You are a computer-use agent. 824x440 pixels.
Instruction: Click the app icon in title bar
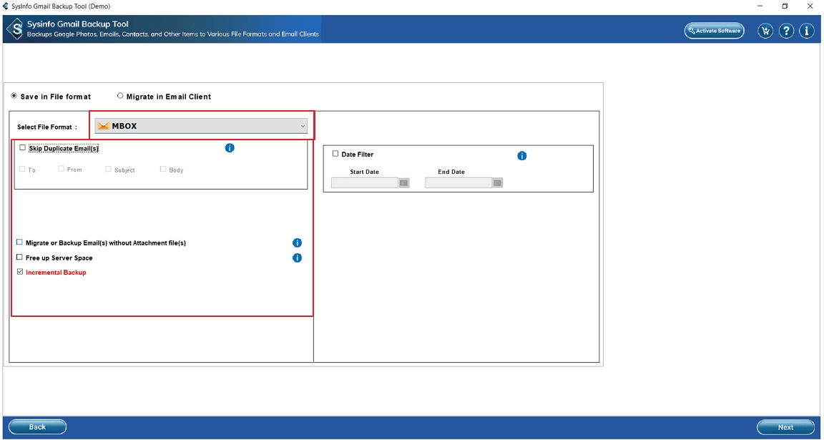tap(6, 6)
